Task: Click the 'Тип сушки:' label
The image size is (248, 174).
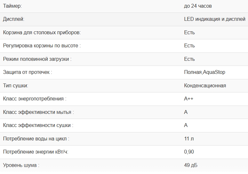Action: click(15, 86)
